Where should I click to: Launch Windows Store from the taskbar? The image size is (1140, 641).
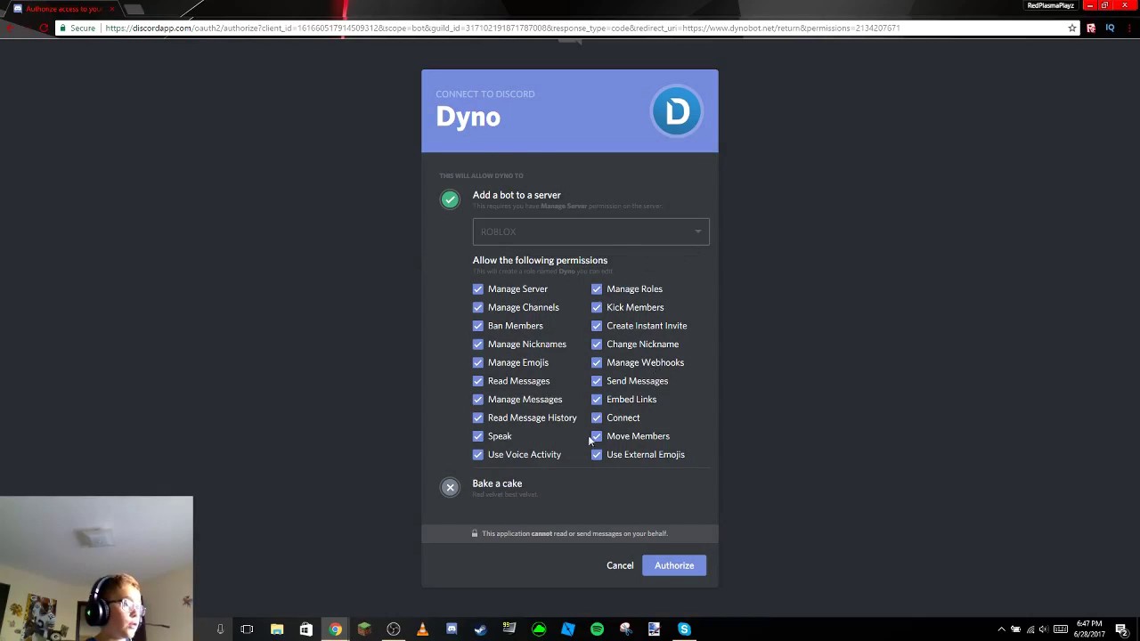[305, 629]
